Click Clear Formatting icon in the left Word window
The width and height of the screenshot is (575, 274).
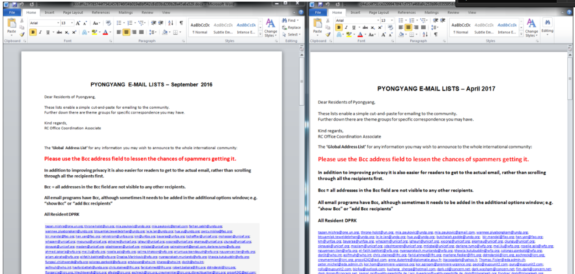(108, 23)
